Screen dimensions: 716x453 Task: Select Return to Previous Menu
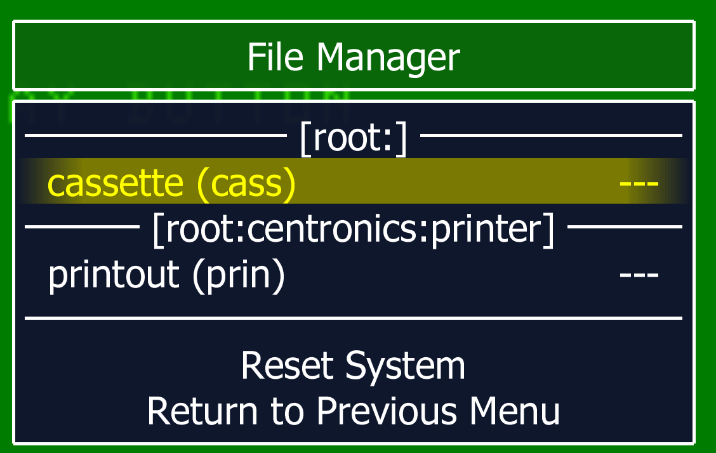click(353, 410)
